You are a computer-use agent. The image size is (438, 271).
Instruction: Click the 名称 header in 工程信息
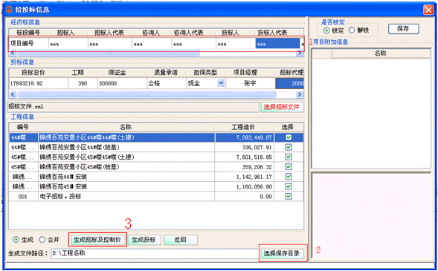126,127
